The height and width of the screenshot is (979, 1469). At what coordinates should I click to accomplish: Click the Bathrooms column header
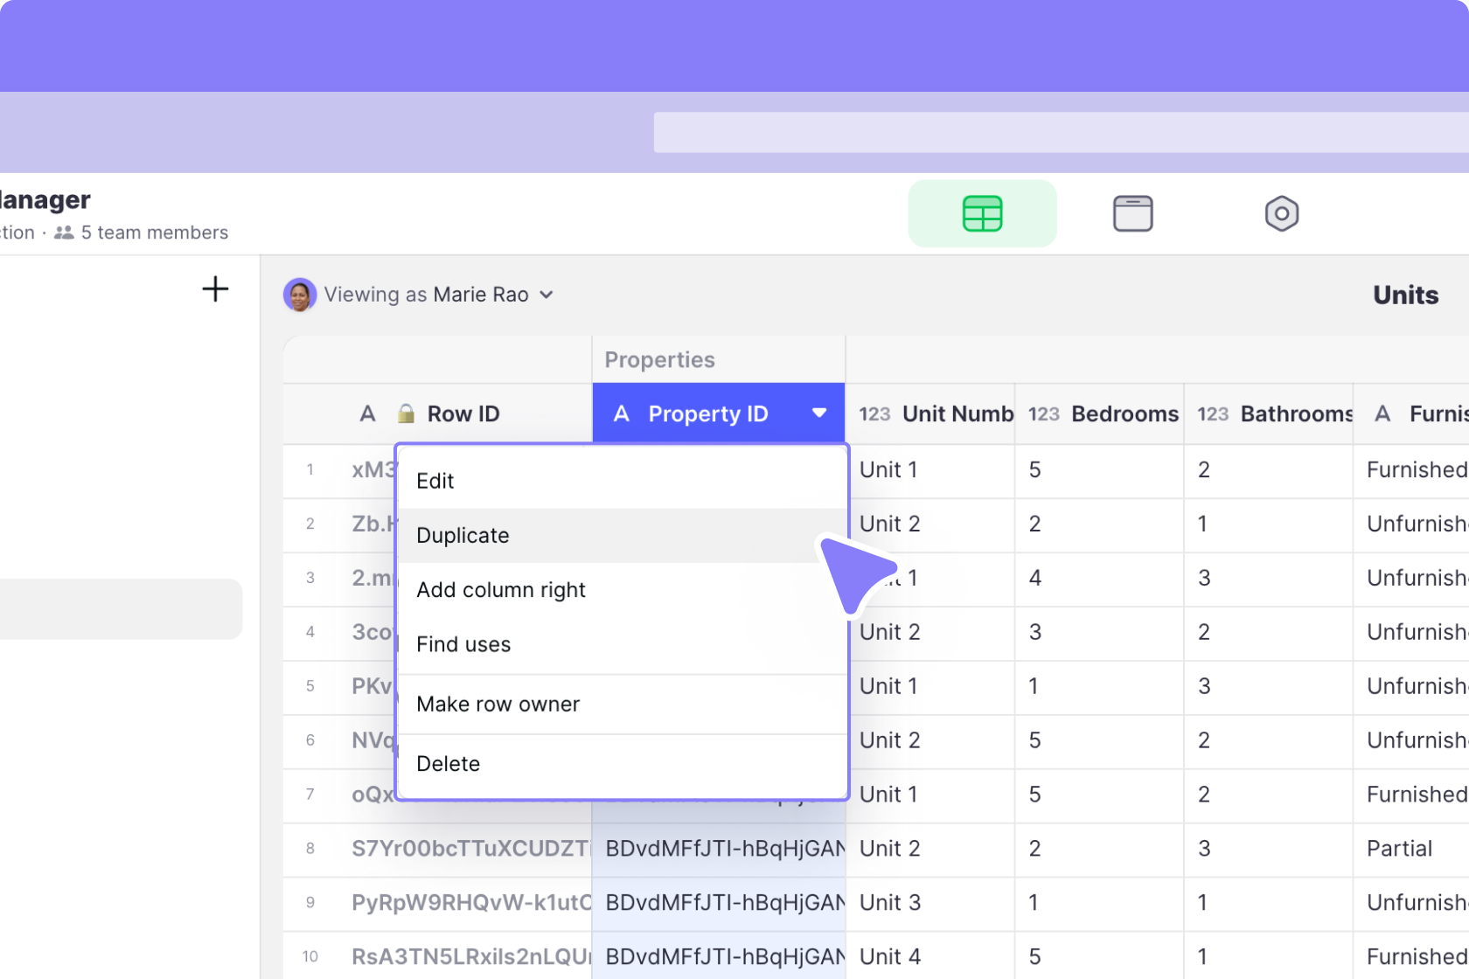tap(1296, 413)
